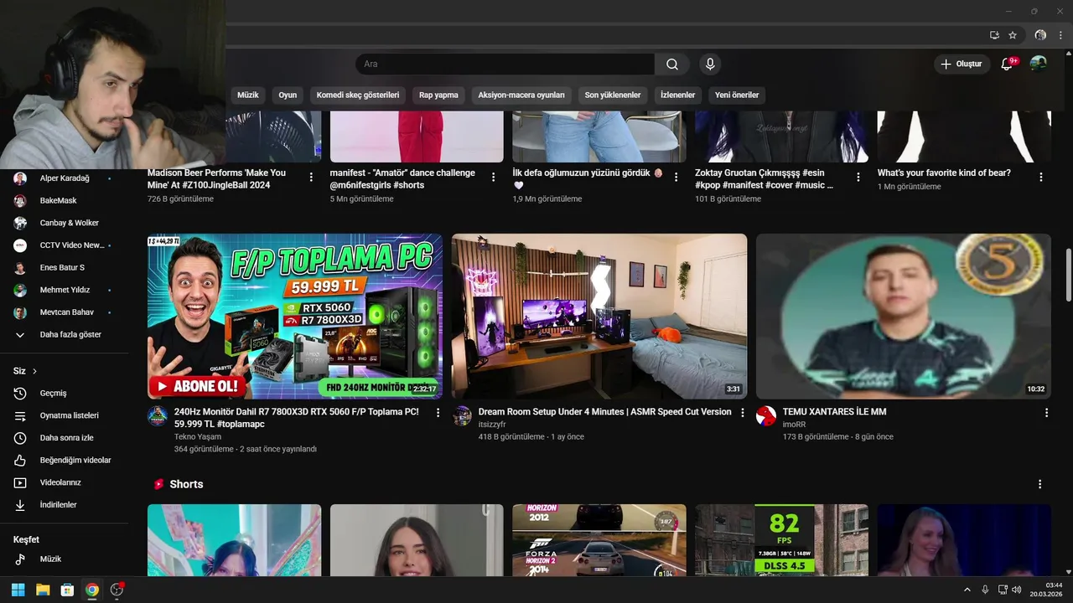Open the imoRR channel name link
Screen dimensions: 1073x603
pyautogui.click(x=794, y=425)
